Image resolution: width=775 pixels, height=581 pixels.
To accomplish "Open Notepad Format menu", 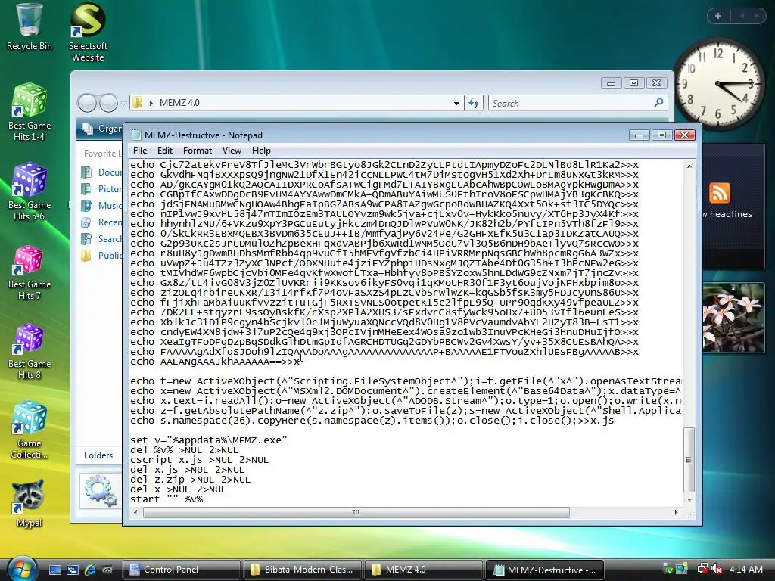I will coord(198,151).
